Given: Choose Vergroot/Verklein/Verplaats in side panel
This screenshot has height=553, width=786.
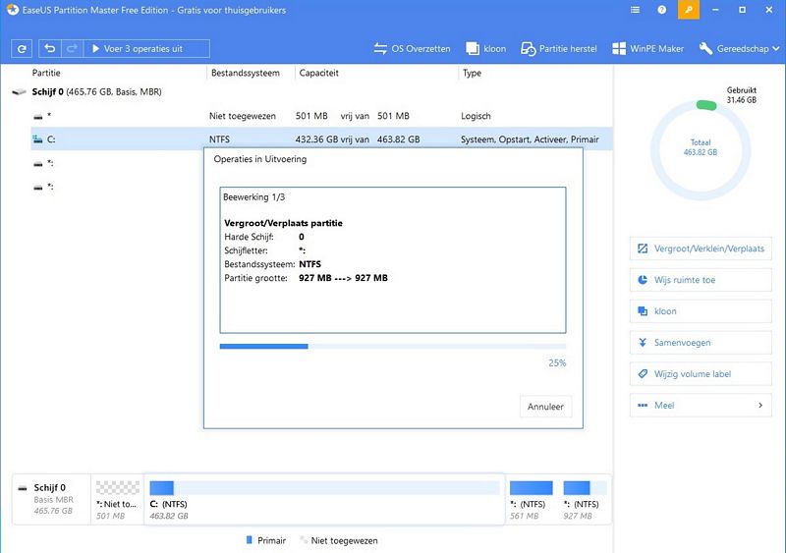Looking at the screenshot, I should (x=701, y=249).
